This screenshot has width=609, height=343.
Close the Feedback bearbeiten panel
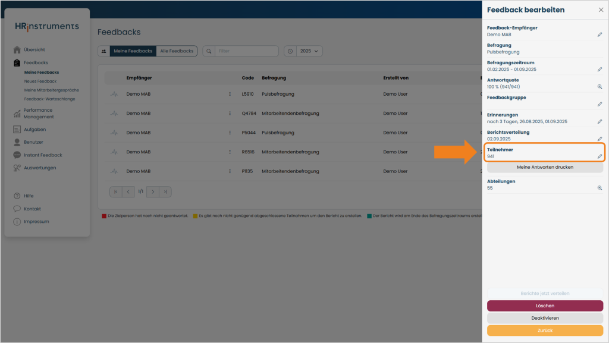point(601,10)
